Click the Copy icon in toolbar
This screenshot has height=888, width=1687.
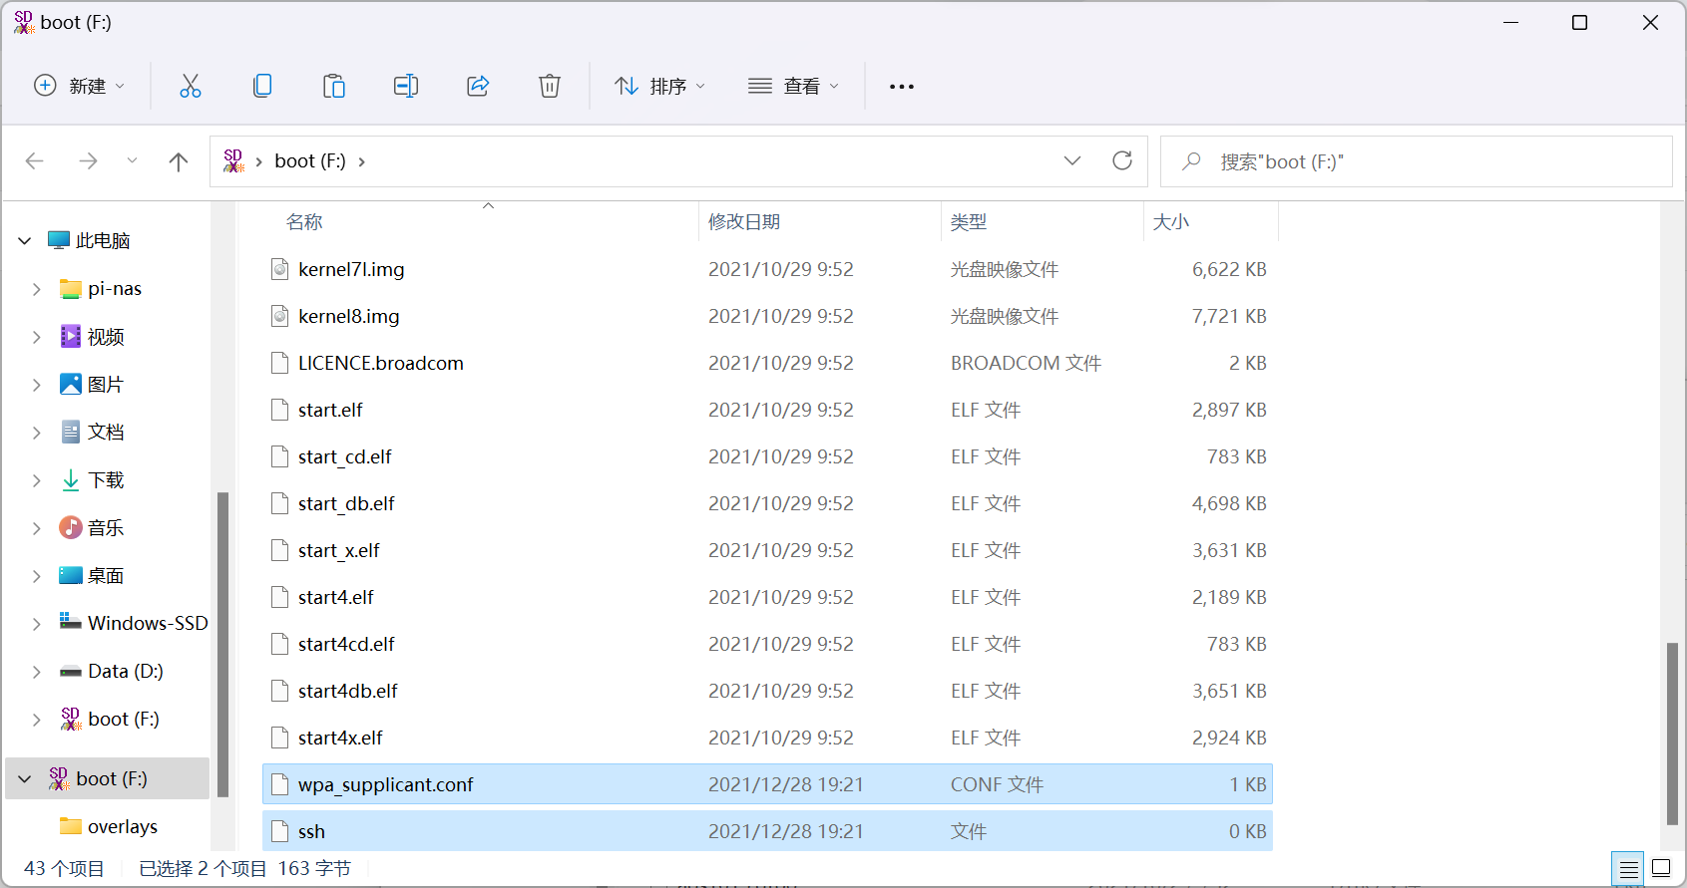pos(262,86)
